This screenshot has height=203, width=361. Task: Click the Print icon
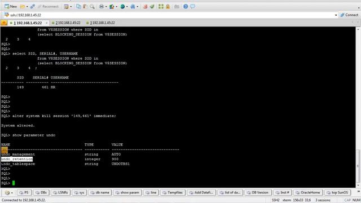[102, 6]
